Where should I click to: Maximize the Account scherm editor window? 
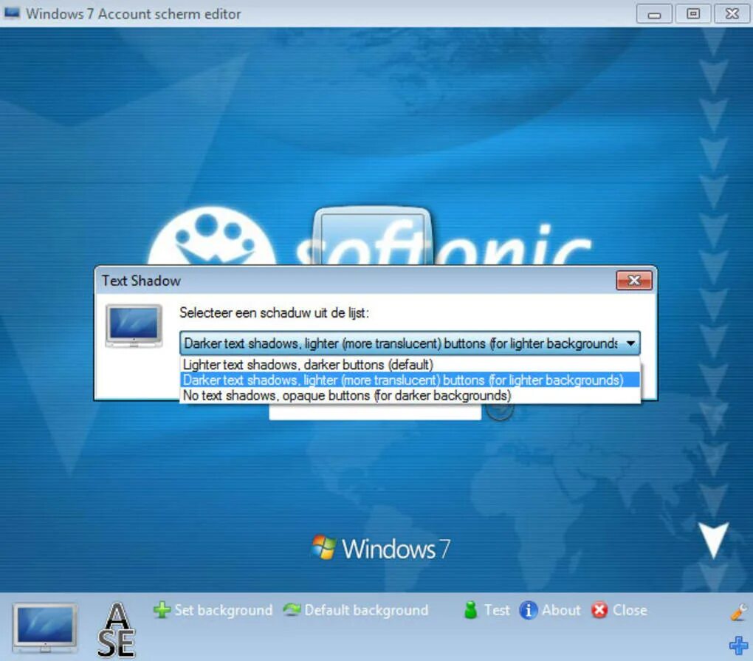tap(693, 14)
